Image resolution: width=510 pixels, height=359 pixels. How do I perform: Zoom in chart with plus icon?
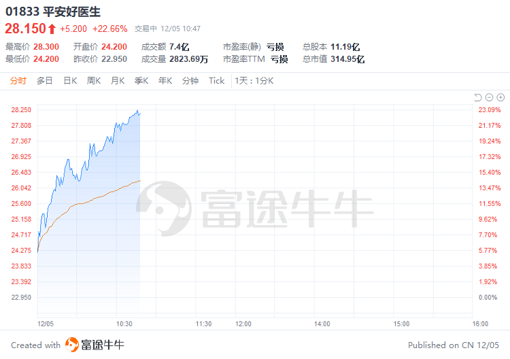[x=500, y=97]
